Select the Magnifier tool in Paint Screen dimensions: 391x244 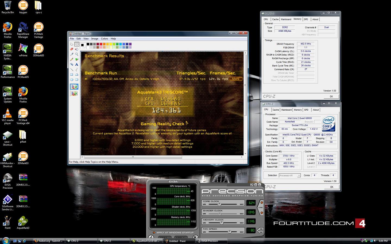(77, 54)
